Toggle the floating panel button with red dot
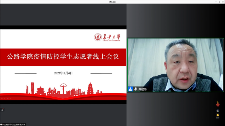Viewport: 225px width, 126px height. [2, 109]
